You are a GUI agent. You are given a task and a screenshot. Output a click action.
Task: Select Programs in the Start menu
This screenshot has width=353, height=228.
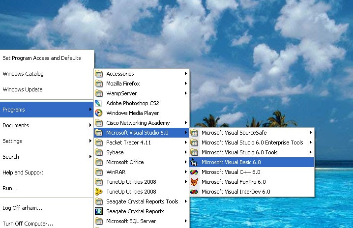click(x=47, y=110)
